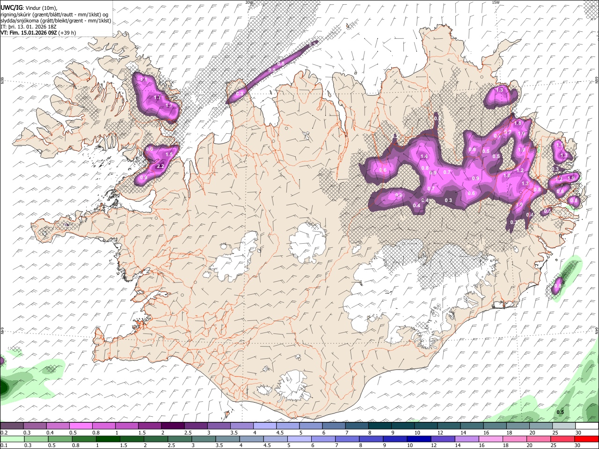The image size is (599, 449).
Task: Click the 'IT: þri. 13. 01. 2026 18Z' line
Action: pyautogui.click(x=29, y=27)
